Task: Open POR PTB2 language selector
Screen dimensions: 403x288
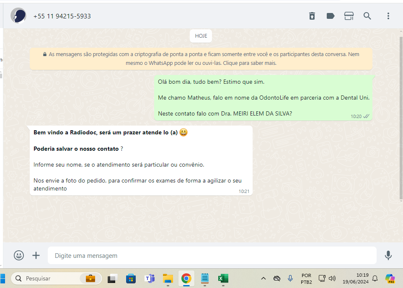Action: coord(306,278)
